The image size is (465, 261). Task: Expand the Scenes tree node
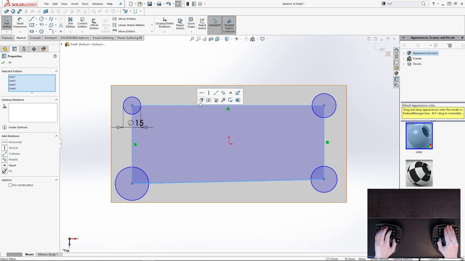coord(404,59)
